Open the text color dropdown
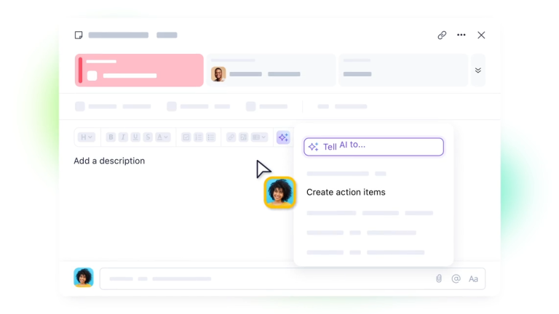The image size is (559, 314). point(162,137)
